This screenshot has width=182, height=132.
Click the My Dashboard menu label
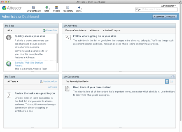pyautogui.click(x=34, y=11)
